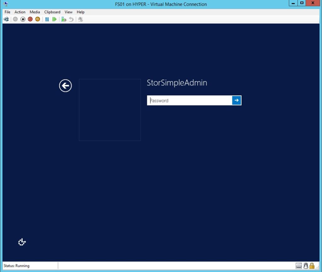Save the virtual machine state

coord(37,19)
